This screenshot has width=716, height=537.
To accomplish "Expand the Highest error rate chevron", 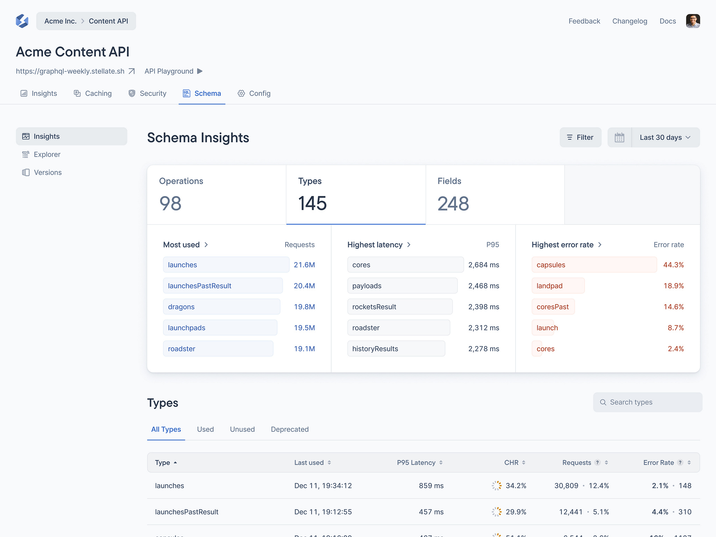I will (600, 245).
